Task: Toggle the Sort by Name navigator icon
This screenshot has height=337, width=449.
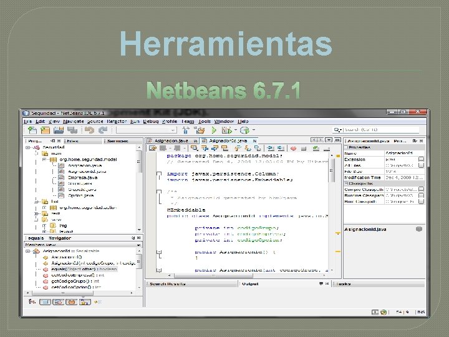Action: pyautogui.click(x=85, y=302)
